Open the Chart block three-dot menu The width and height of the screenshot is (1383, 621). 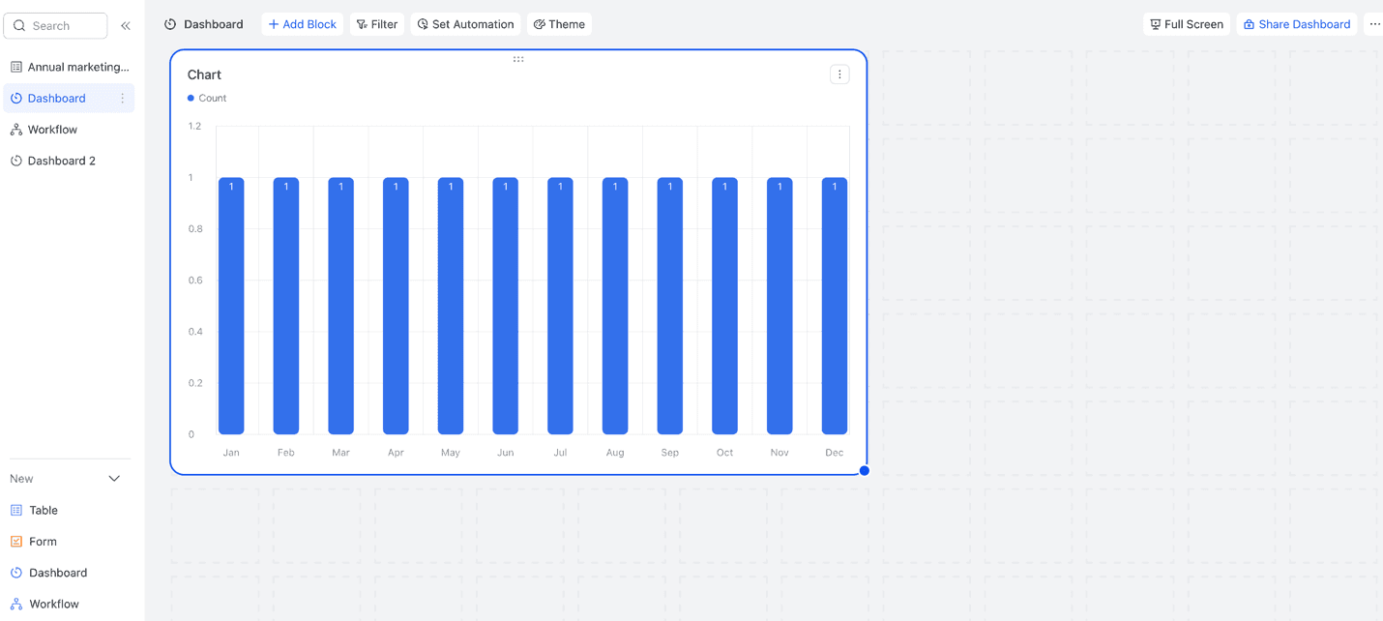[x=839, y=74]
